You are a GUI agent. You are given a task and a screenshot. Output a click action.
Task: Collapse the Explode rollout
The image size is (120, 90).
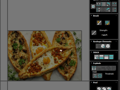[91, 63]
